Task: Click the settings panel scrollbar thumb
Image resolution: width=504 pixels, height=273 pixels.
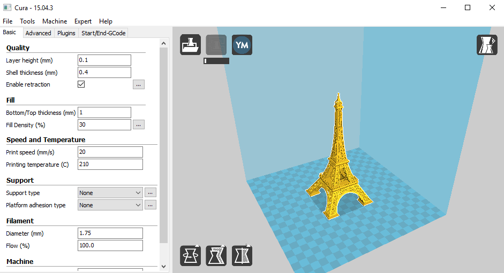Action: click(163, 145)
